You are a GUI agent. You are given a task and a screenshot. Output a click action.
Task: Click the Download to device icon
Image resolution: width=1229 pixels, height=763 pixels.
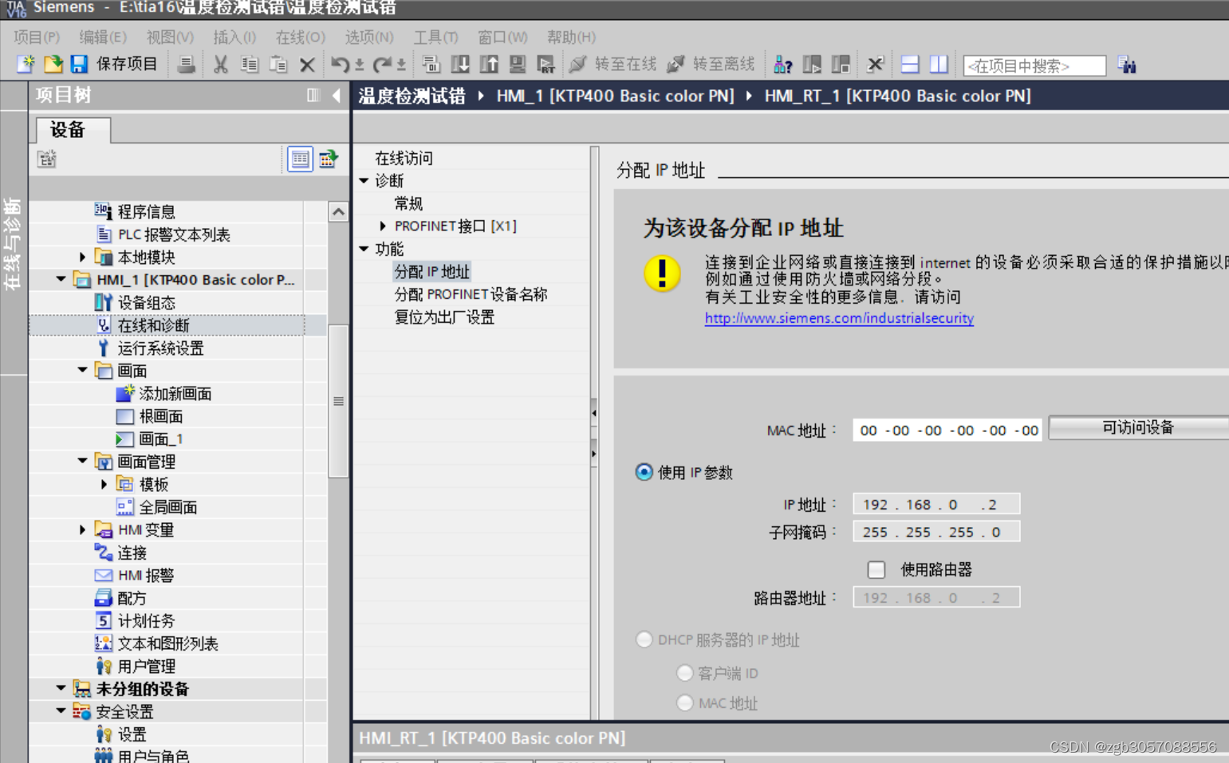pos(460,65)
